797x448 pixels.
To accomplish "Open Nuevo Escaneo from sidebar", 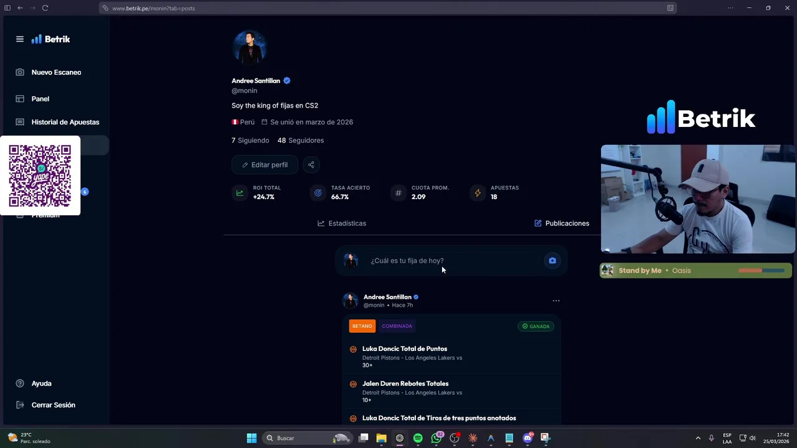I will (x=57, y=72).
